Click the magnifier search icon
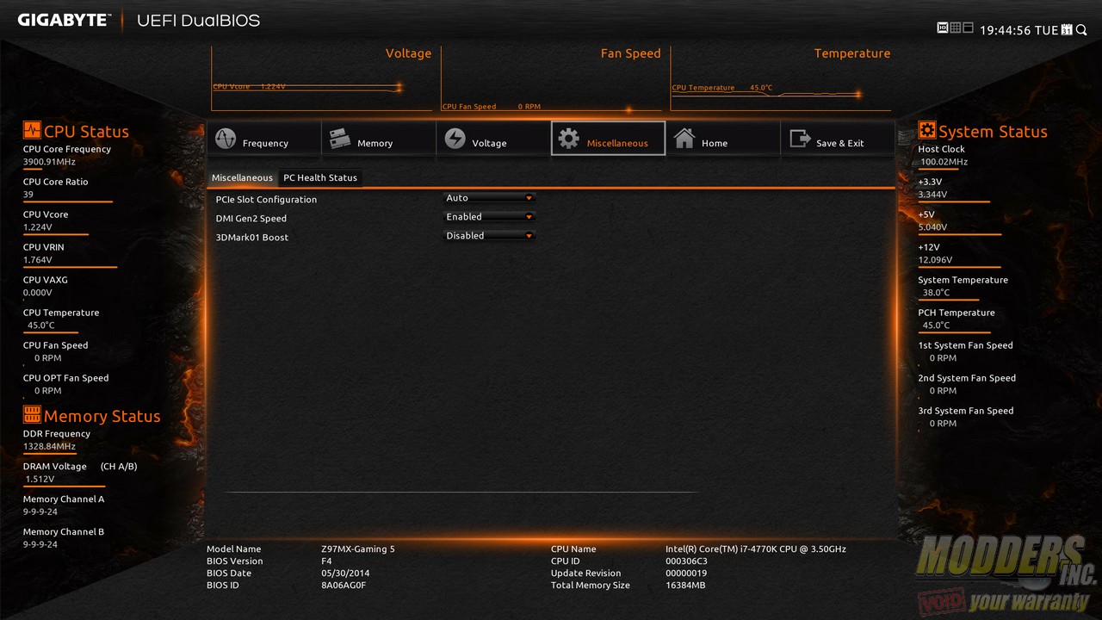1102x620 pixels. (x=1081, y=29)
